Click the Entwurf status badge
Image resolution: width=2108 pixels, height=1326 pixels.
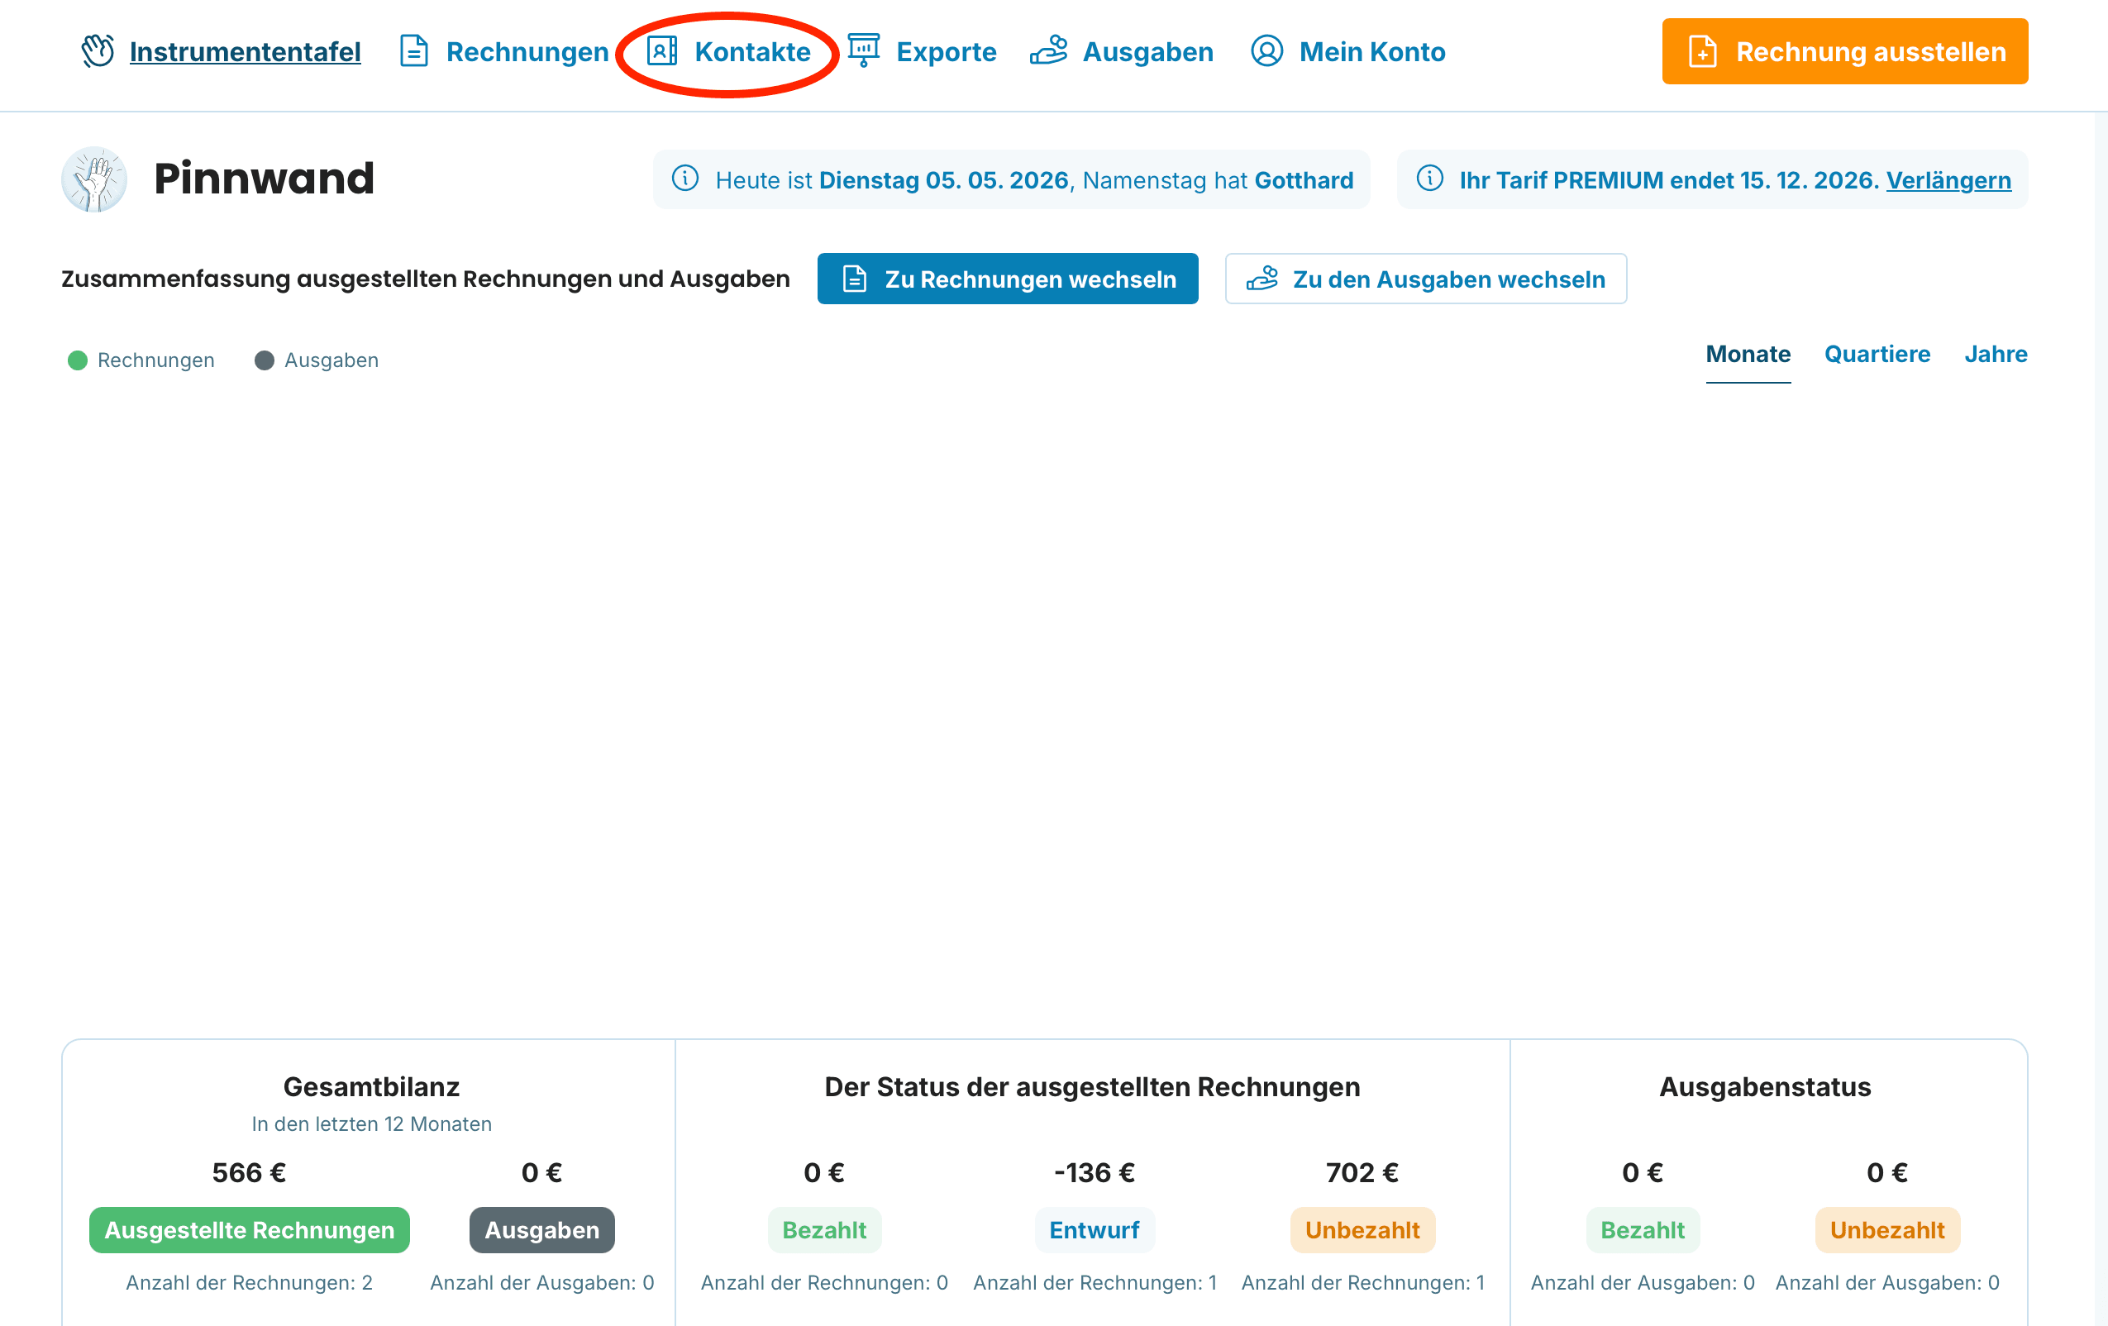coord(1095,1230)
